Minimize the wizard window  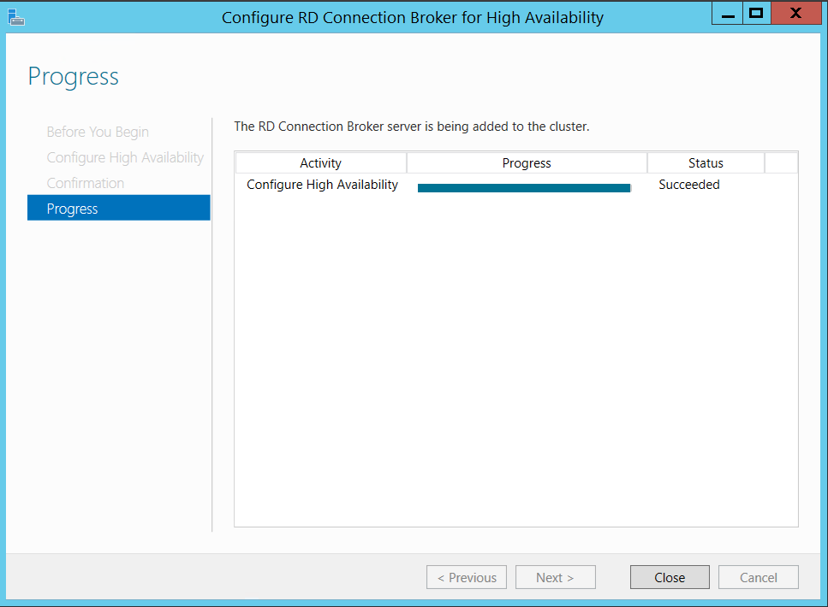pos(728,14)
